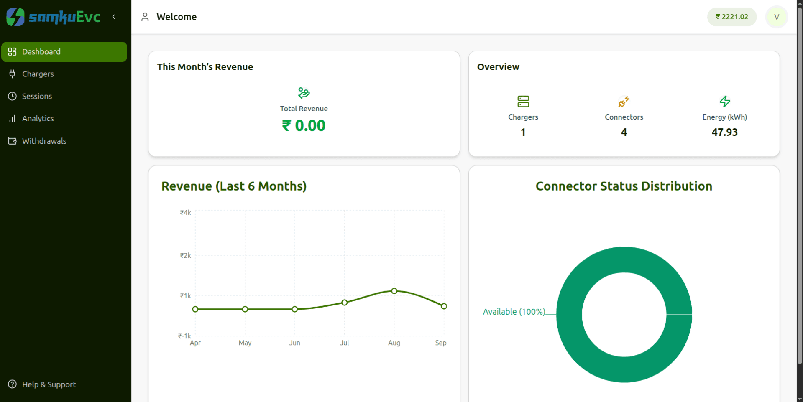Click the Connectors plug icon in Overview
The image size is (803, 402).
click(624, 102)
